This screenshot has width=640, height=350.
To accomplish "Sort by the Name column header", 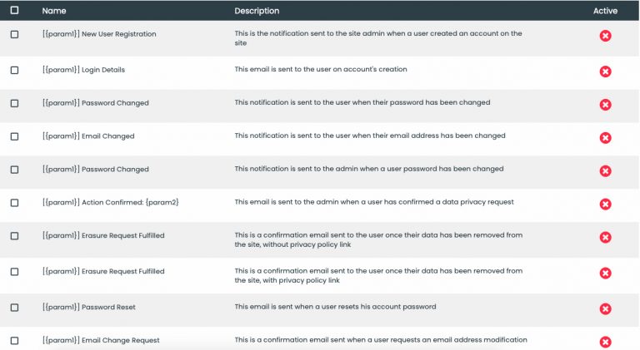I will point(54,11).
